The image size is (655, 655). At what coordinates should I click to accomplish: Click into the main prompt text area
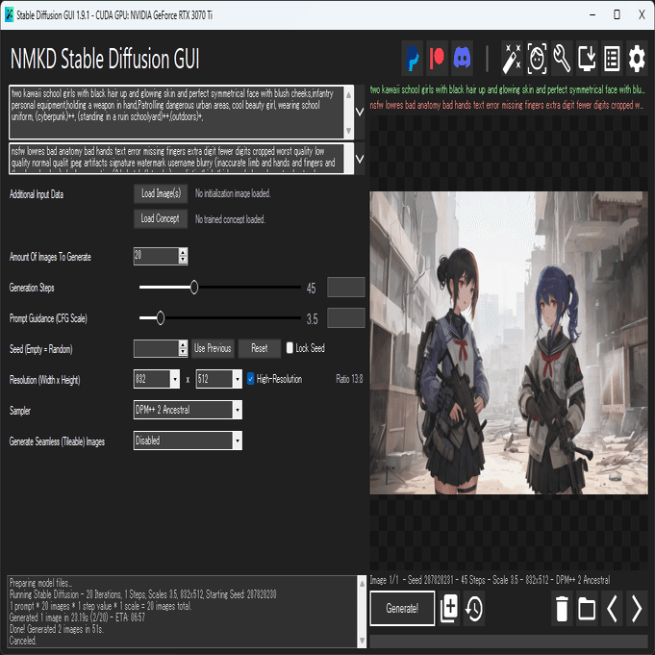click(176, 112)
